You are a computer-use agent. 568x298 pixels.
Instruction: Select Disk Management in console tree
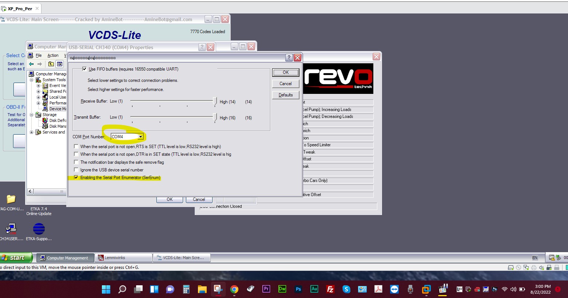pos(55,126)
